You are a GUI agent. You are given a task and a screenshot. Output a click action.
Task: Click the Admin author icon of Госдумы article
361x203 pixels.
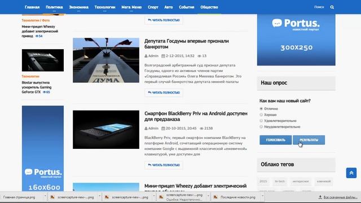tap(146, 56)
